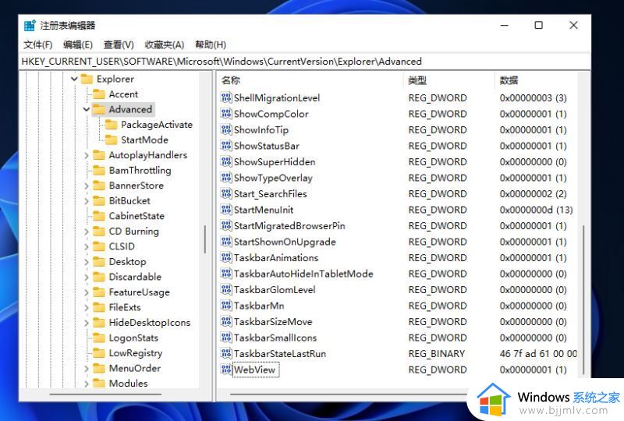Click the DWORD icon beside TaskbarGlomLevel
The width and height of the screenshot is (624, 421).
[226, 289]
